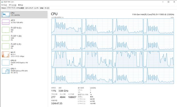Click the last logical processor graph

[x=159, y=76]
